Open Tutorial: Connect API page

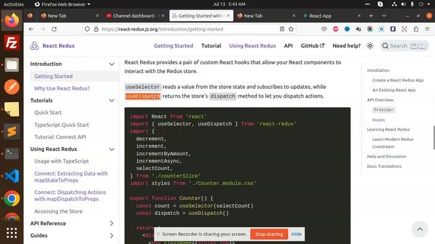60,137
